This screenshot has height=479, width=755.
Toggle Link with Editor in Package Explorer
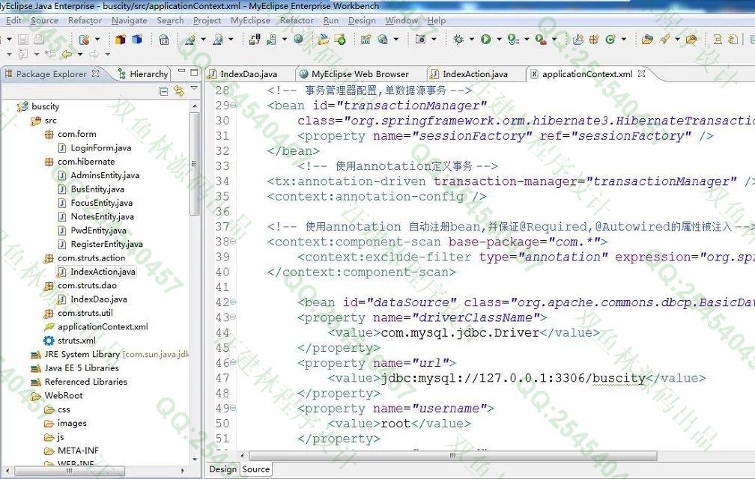(x=179, y=91)
